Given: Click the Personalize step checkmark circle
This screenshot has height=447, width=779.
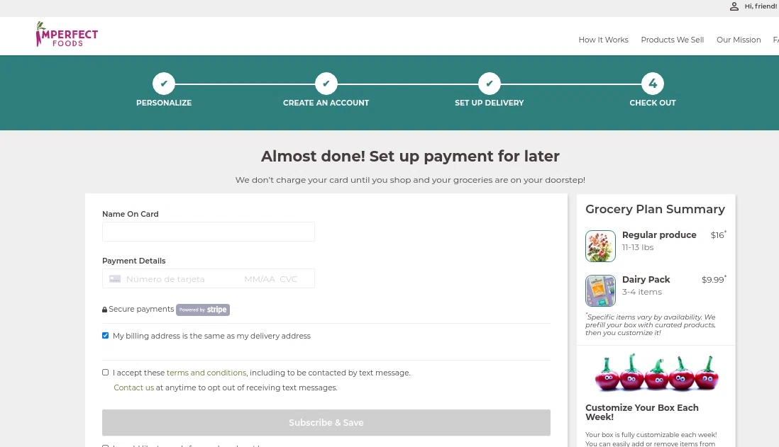Looking at the screenshot, I should coord(164,84).
